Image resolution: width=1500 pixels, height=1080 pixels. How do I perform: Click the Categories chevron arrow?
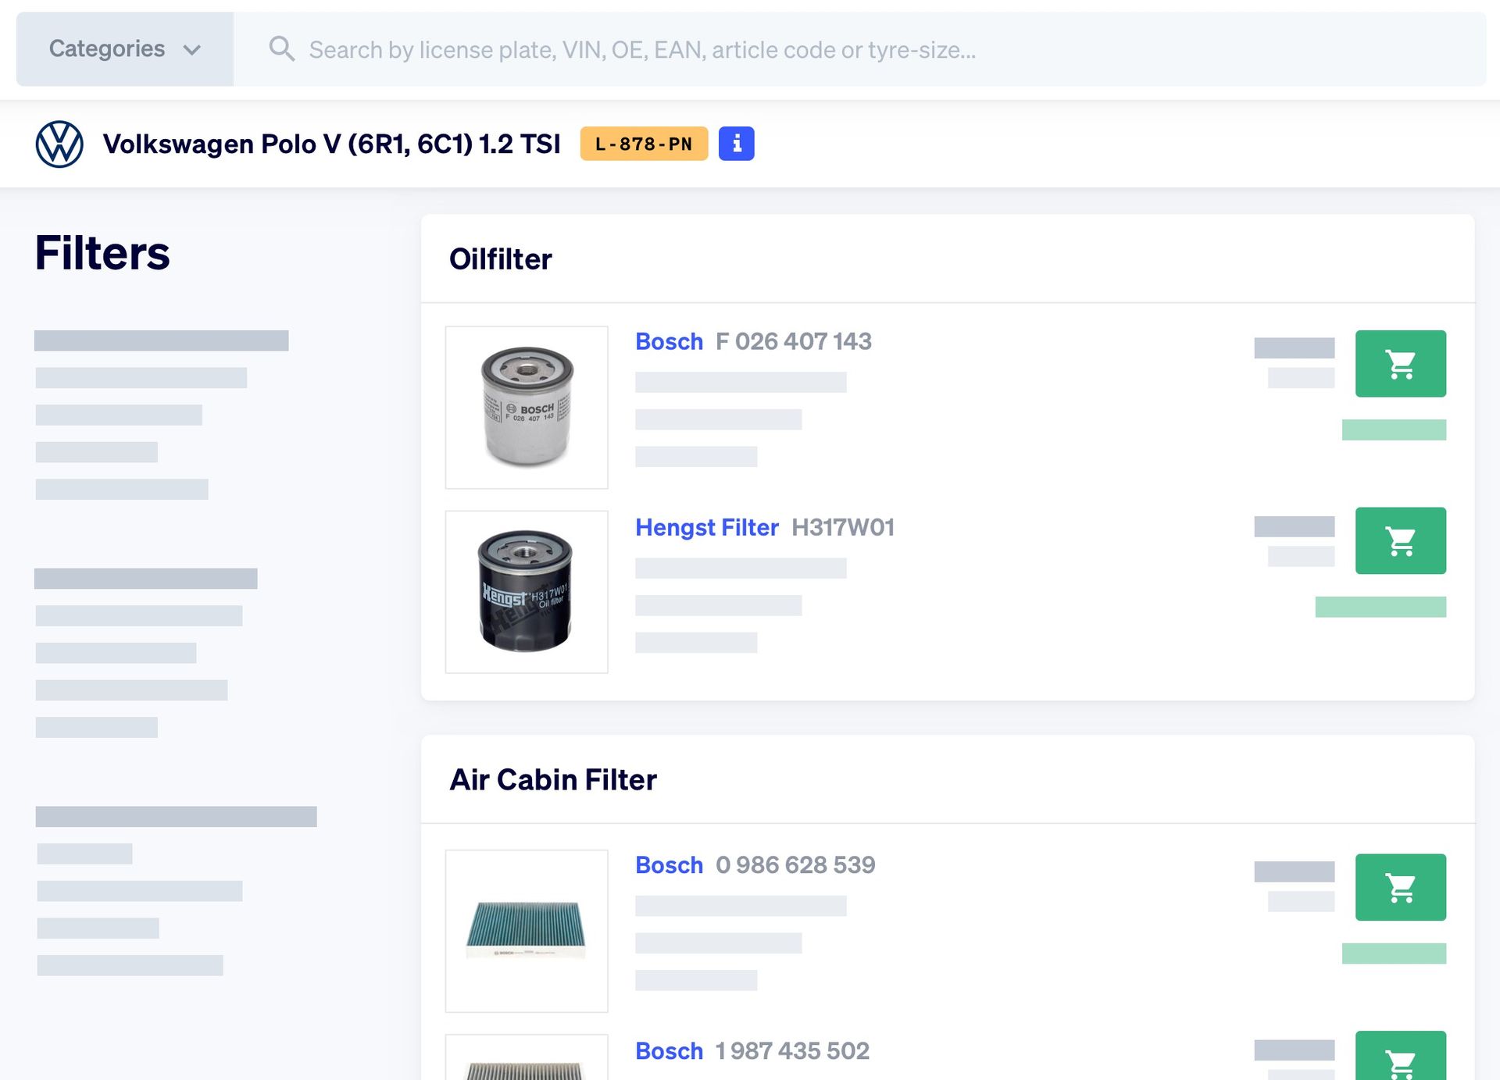pyautogui.click(x=192, y=50)
